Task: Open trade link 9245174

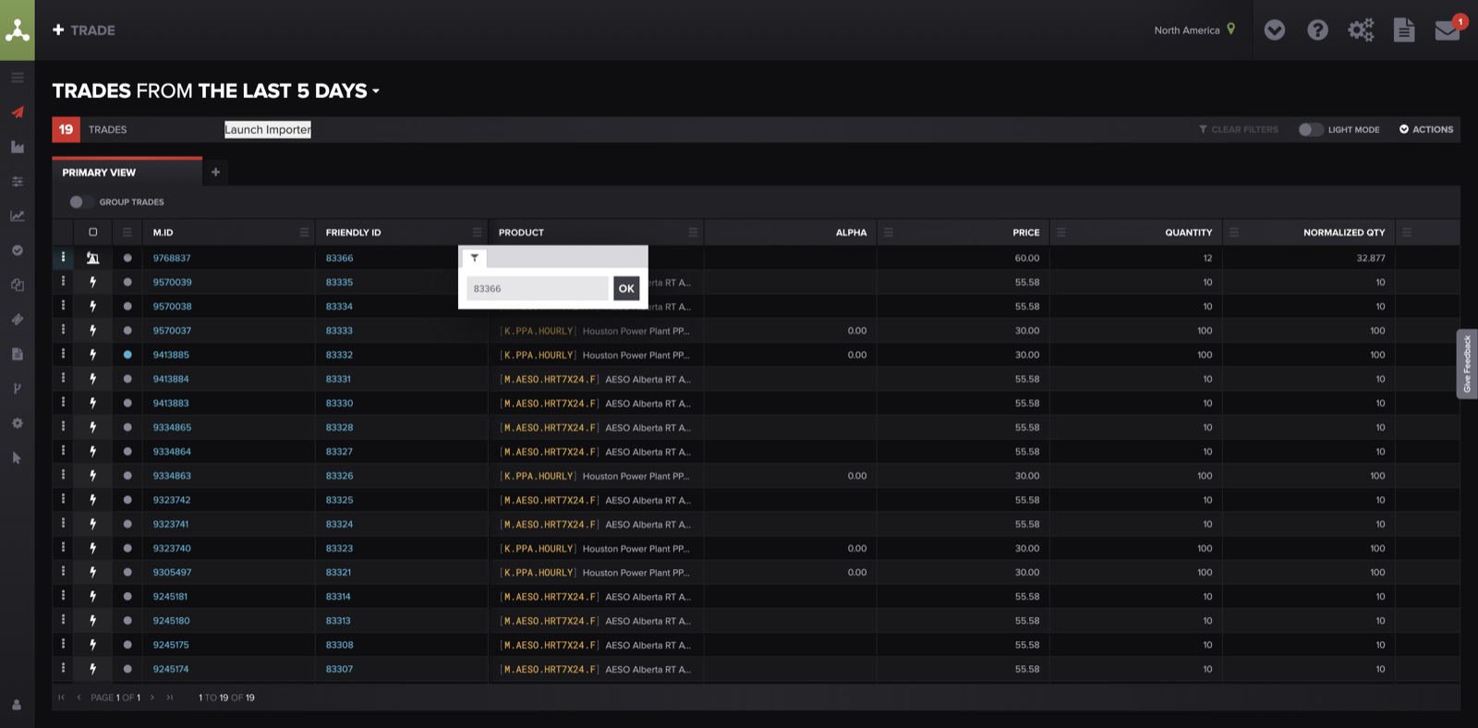Action: 171,669
